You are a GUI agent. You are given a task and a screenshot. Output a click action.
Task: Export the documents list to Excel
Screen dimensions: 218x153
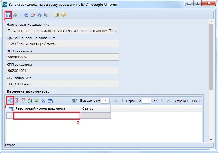tap(37, 101)
